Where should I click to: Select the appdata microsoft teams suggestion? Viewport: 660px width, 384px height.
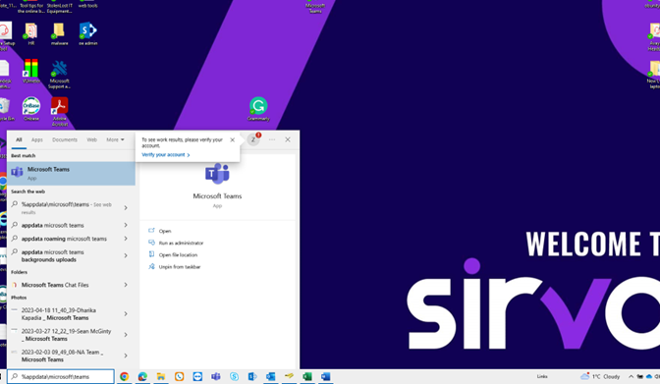53,225
